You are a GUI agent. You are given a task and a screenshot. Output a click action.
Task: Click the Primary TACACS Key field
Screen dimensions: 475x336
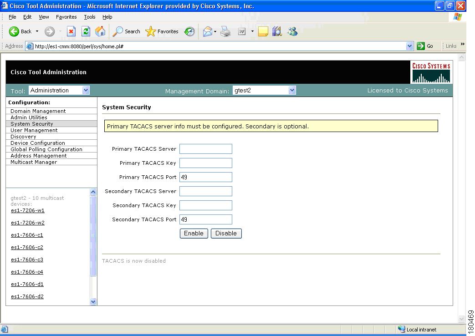coord(206,163)
